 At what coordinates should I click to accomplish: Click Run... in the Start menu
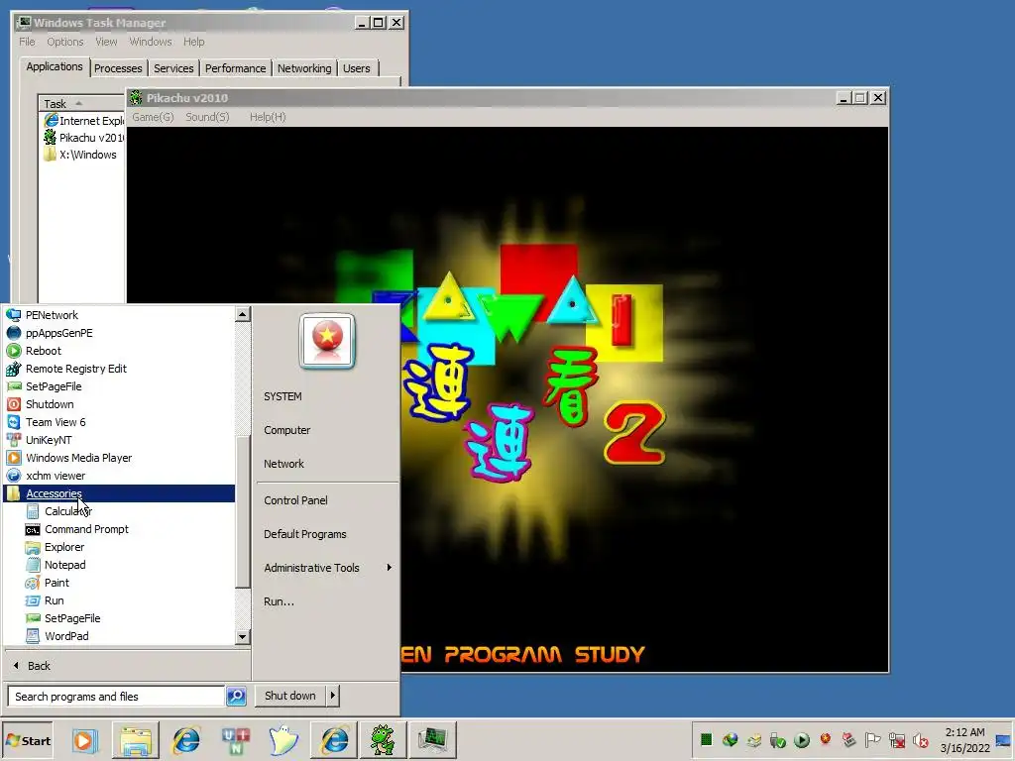[x=279, y=601]
